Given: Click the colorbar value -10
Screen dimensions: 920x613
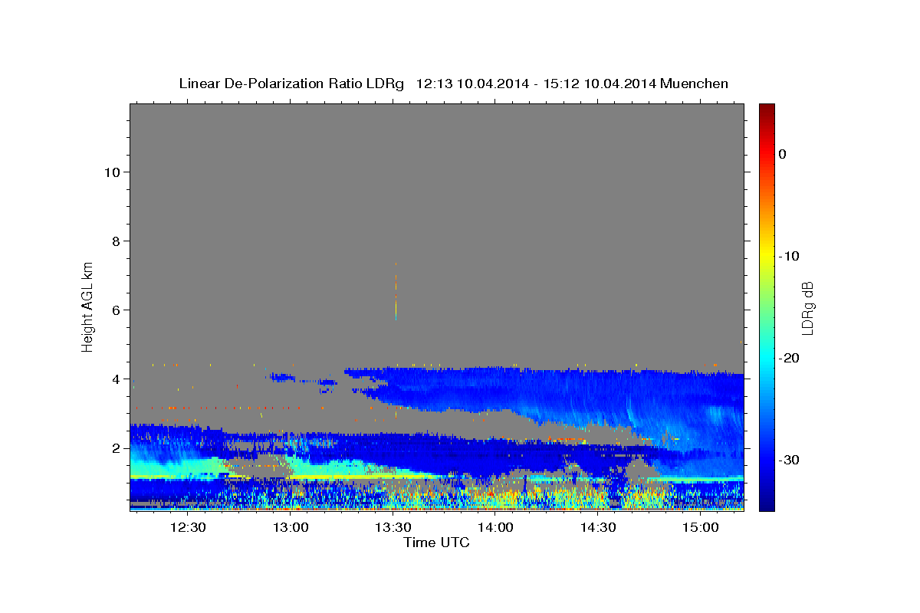Looking at the screenshot, I should click(x=790, y=256).
